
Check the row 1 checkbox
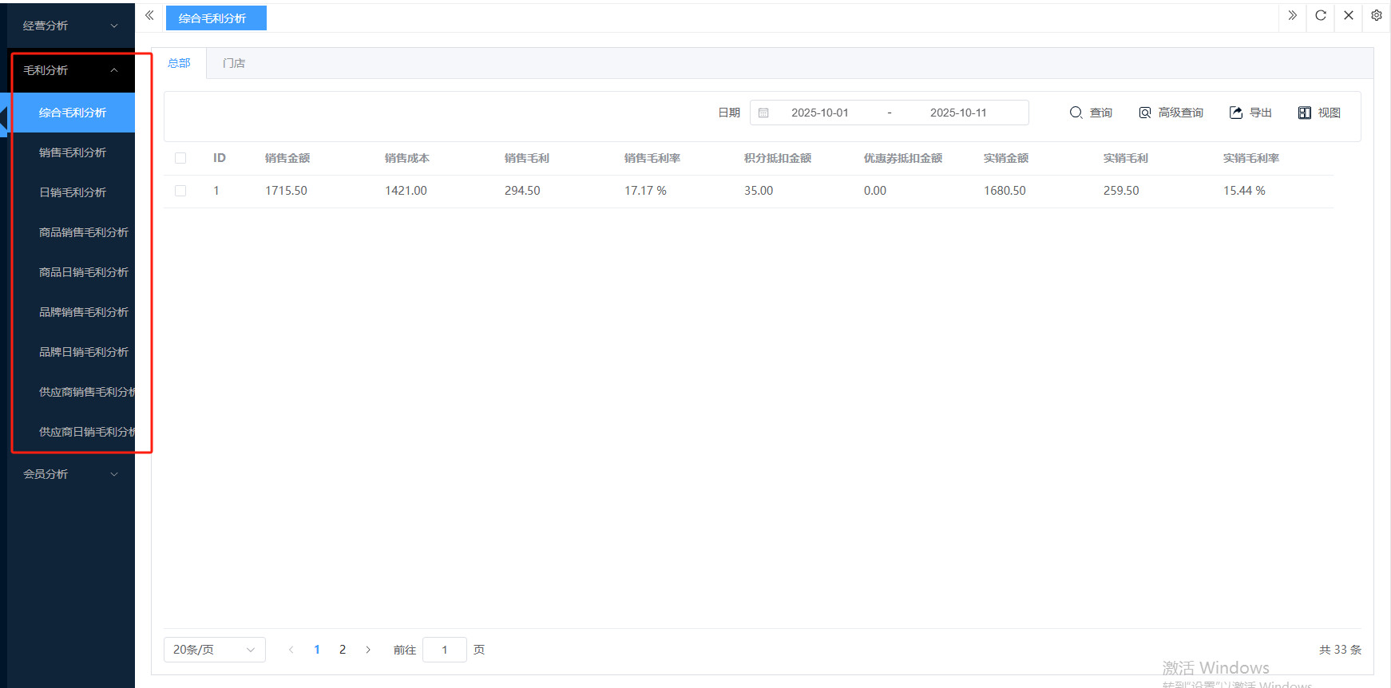pyautogui.click(x=180, y=191)
